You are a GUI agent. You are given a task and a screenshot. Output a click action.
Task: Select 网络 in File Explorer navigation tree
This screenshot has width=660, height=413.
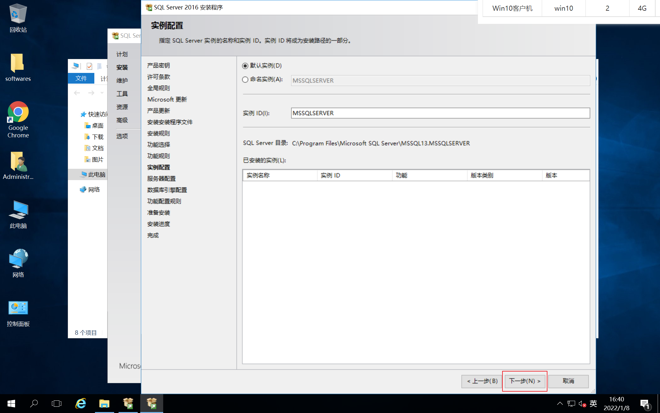pyautogui.click(x=90, y=190)
